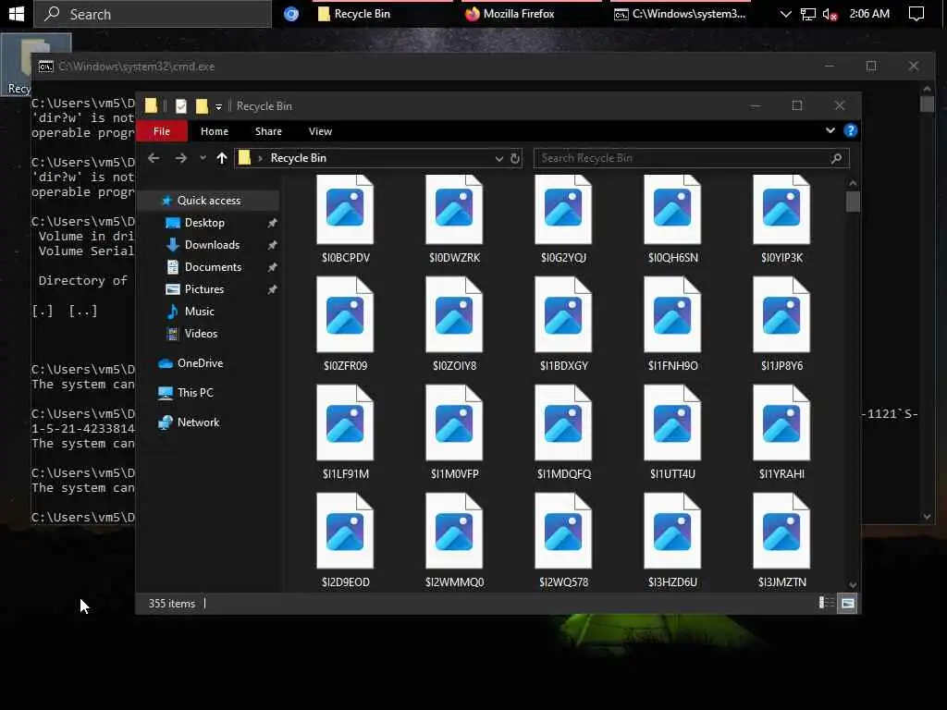
Task: Select the $I0ZFR09 file icon
Action: 345,314
